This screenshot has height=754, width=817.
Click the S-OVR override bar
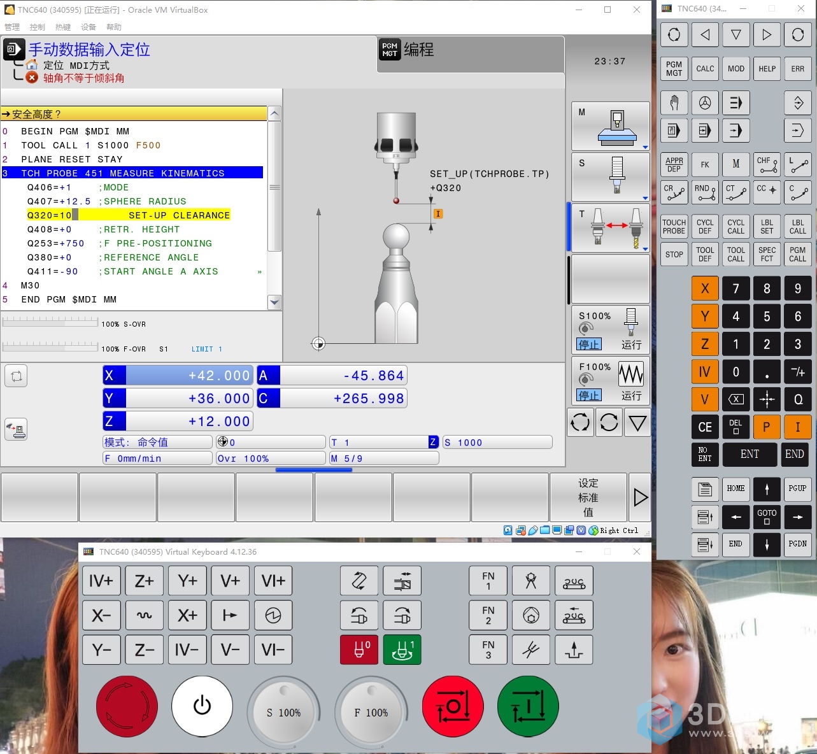click(51, 322)
